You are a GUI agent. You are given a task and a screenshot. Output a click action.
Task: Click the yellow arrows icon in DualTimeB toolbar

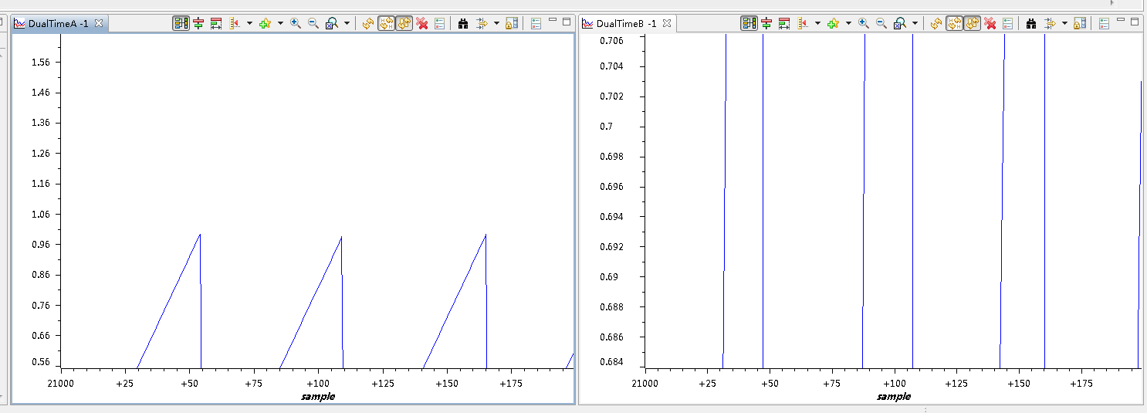coord(1049,24)
